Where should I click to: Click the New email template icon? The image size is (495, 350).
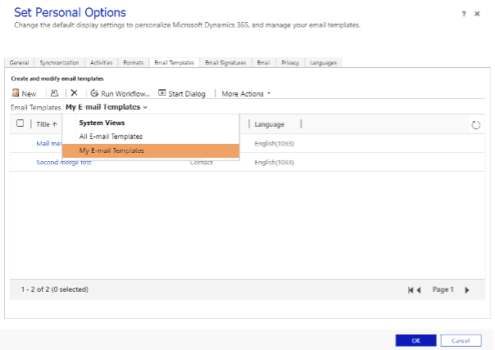coord(16,93)
